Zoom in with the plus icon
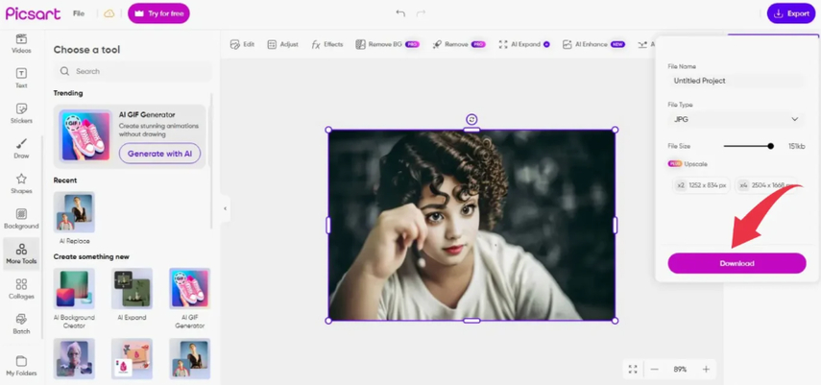 coord(706,370)
